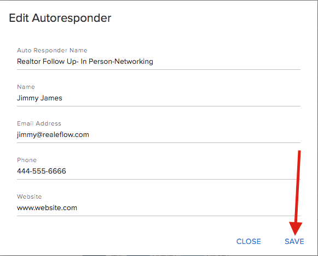Click the Website label
This screenshot has height=256, width=318.
pos(29,197)
